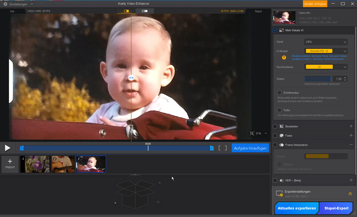
Task: Click the timeline start trim marker
Action: 22,148
